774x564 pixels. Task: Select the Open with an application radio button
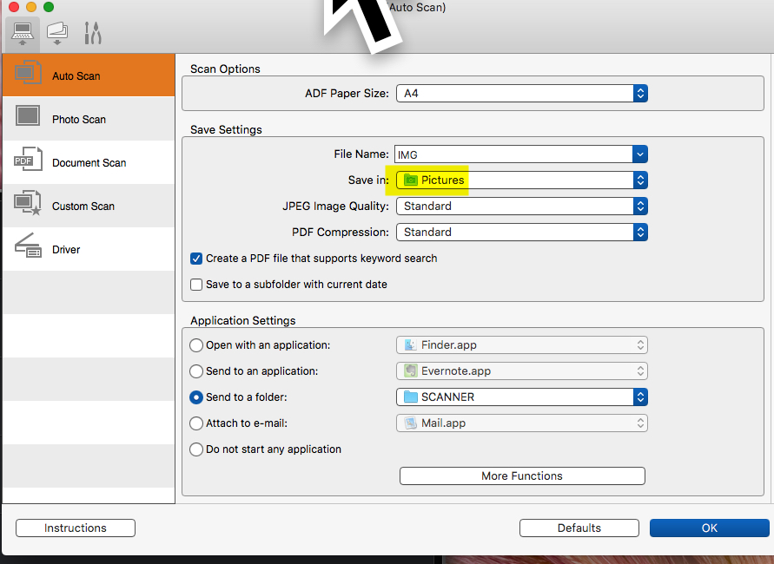pos(196,345)
